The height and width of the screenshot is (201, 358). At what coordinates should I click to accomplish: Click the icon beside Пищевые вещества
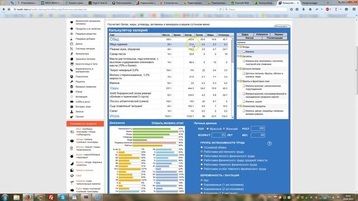coord(72,33)
